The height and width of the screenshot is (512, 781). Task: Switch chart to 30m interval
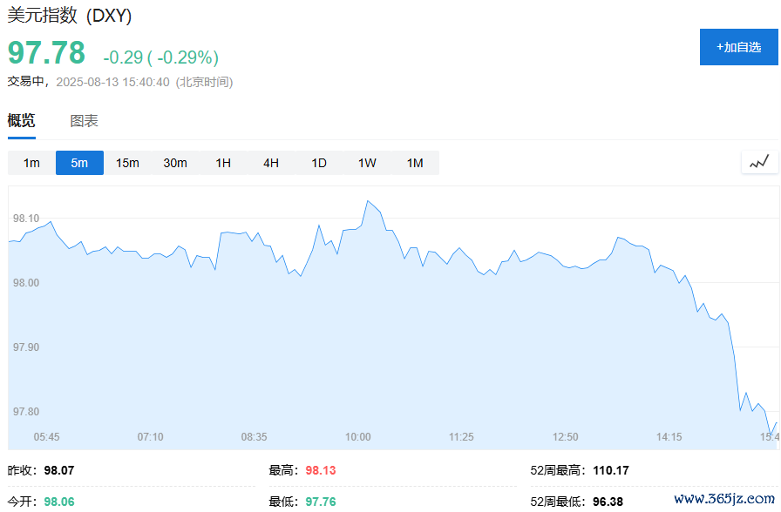175,163
